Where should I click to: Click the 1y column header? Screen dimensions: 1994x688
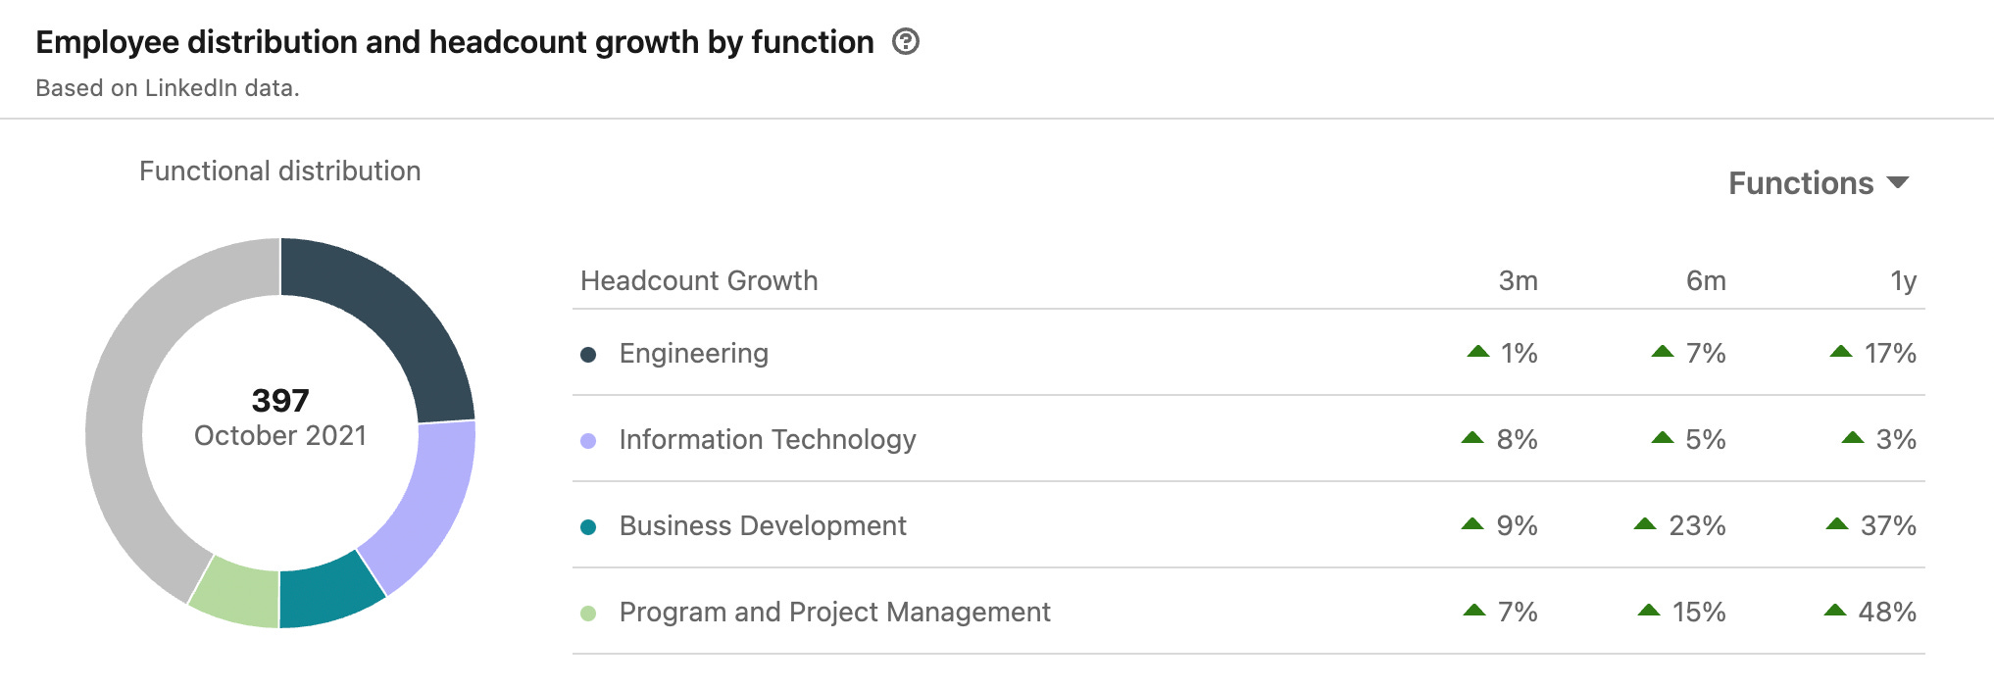(x=1903, y=281)
